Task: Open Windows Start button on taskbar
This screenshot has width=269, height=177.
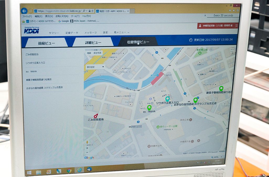Action: tap(29, 172)
